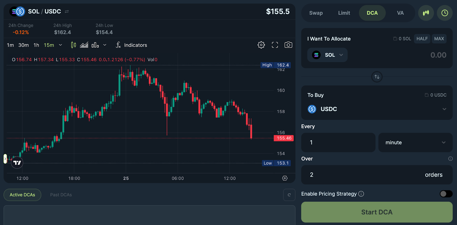Click the 24h High value $162.4
Viewport: 457px width, 225px height.
63,32
